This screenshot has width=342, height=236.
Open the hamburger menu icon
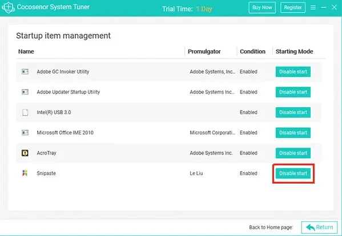tap(313, 7)
